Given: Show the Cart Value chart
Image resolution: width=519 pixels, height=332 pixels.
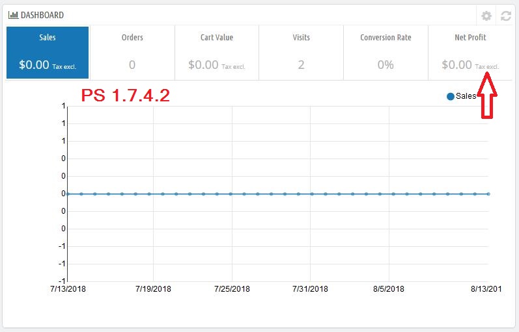Looking at the screenshot, I should coord(217,52).
